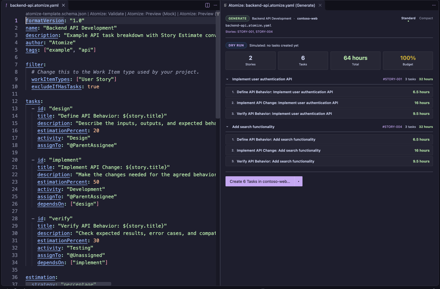Close the backend-api.atomize.yaml editor tab
Image resolution: width=440 pixels, height=289 pixels.
tap(63, 5)
